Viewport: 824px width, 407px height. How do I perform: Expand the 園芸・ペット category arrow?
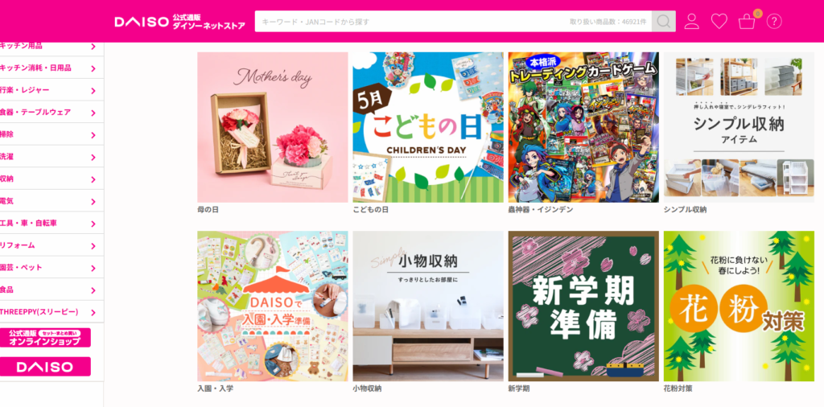(x=93, y=268)
